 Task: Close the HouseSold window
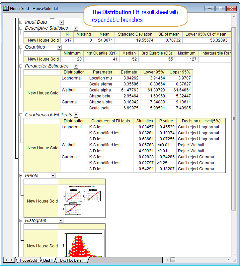coord(231,8)
